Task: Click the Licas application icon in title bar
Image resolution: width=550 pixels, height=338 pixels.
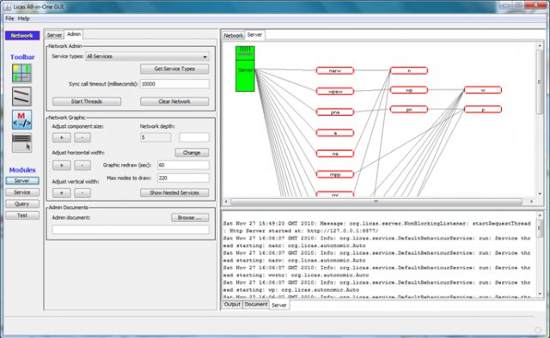Action: pos(8,7)
